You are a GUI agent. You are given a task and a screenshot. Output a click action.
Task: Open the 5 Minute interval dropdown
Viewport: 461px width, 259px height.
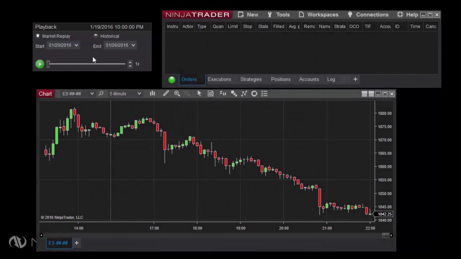click(125, 94)
